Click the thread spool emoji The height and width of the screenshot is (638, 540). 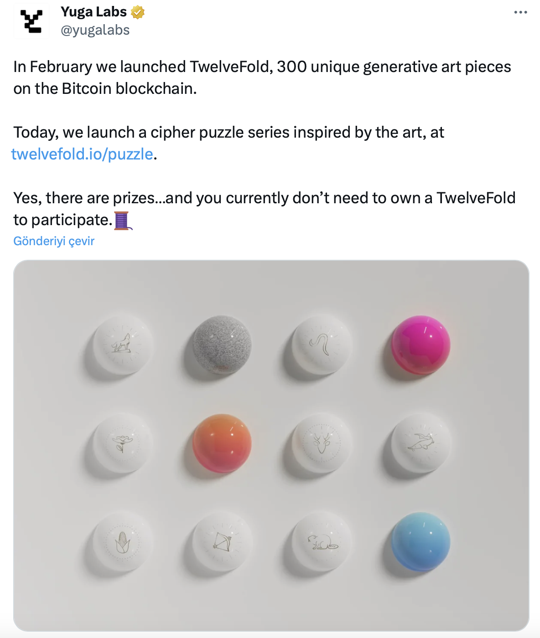123,221
